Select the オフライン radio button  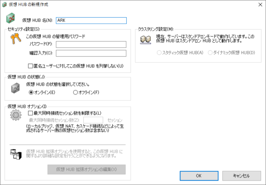75,92
